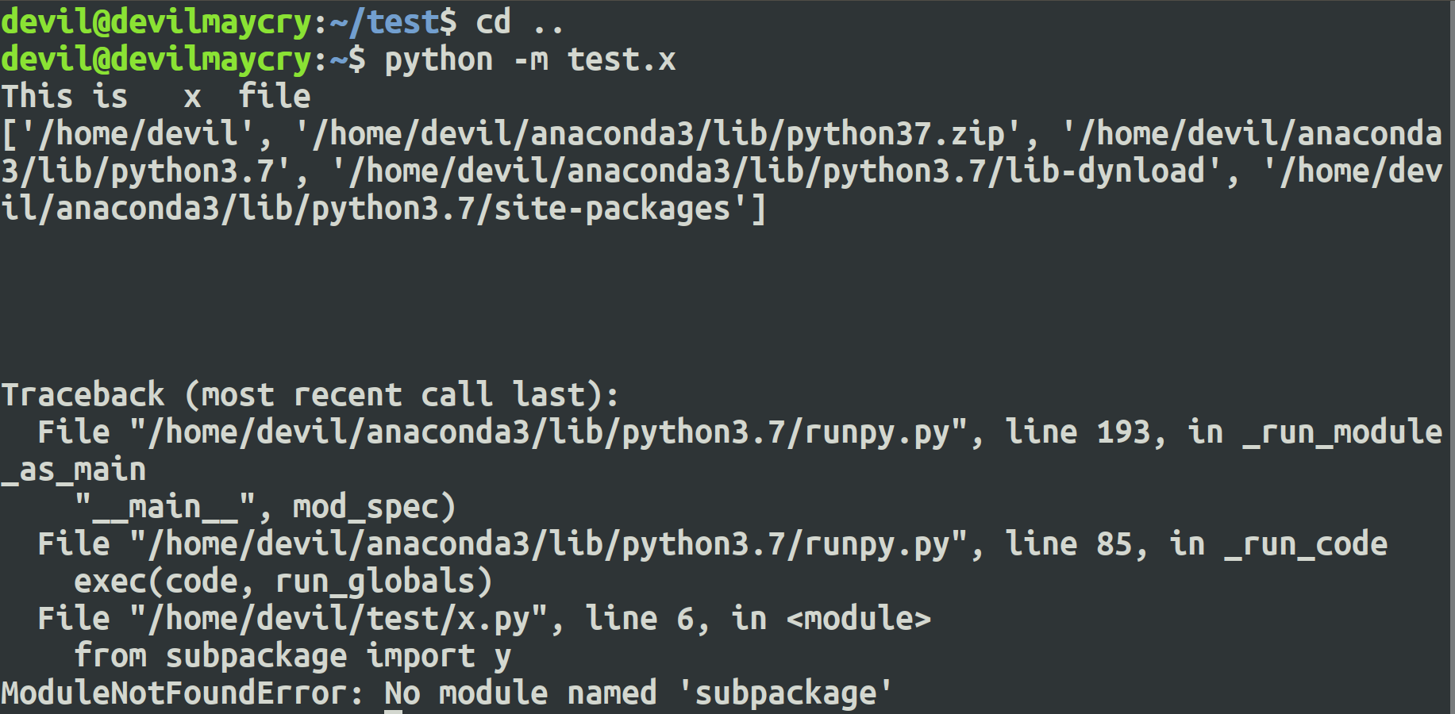Click the 'cd ..' command text

(x=519, y=22)
